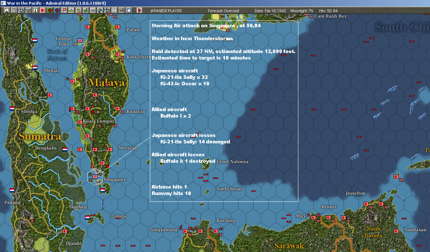
Task: Click the OP toolbar icon
Action: [114, 10]
